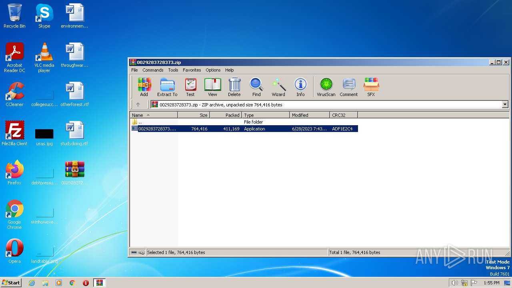Sort by the Packed column header
The height and width of the screenshot is (288, 512).
pyautogui.click(x=226, y=115)
